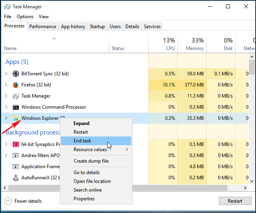Click the Windows Explorer folder icon
Image resolution: width=256 pixels, height=213 pixels.
pyautogui.click(x=16, y=118)
